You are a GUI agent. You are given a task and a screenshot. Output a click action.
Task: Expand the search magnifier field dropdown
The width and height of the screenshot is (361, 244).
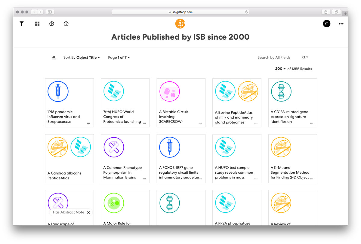(x=305, y=57)
